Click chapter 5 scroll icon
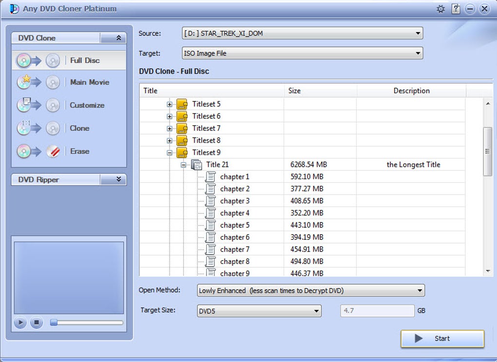497x362 pixels. tap(210, 225)
